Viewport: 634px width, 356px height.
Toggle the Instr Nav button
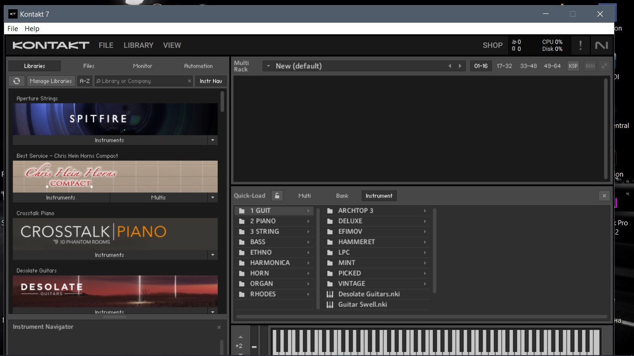[x=211, y=81]
